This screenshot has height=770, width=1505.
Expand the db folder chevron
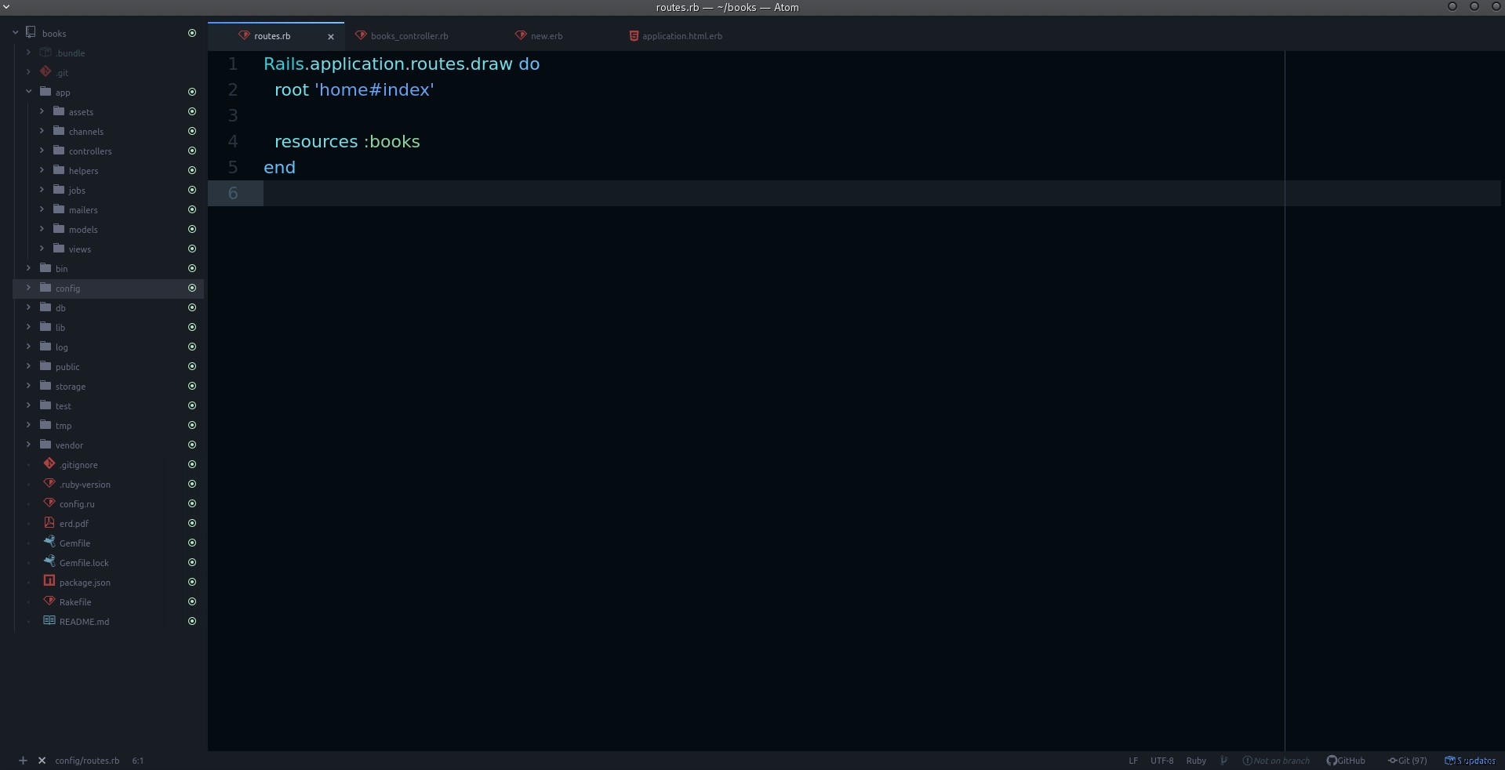point(28,307)
